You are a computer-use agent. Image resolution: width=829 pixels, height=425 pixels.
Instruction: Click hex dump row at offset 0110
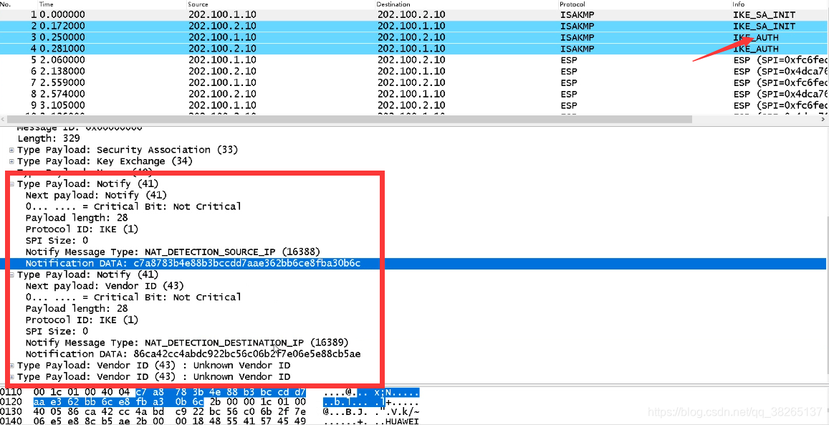point(210,392)
